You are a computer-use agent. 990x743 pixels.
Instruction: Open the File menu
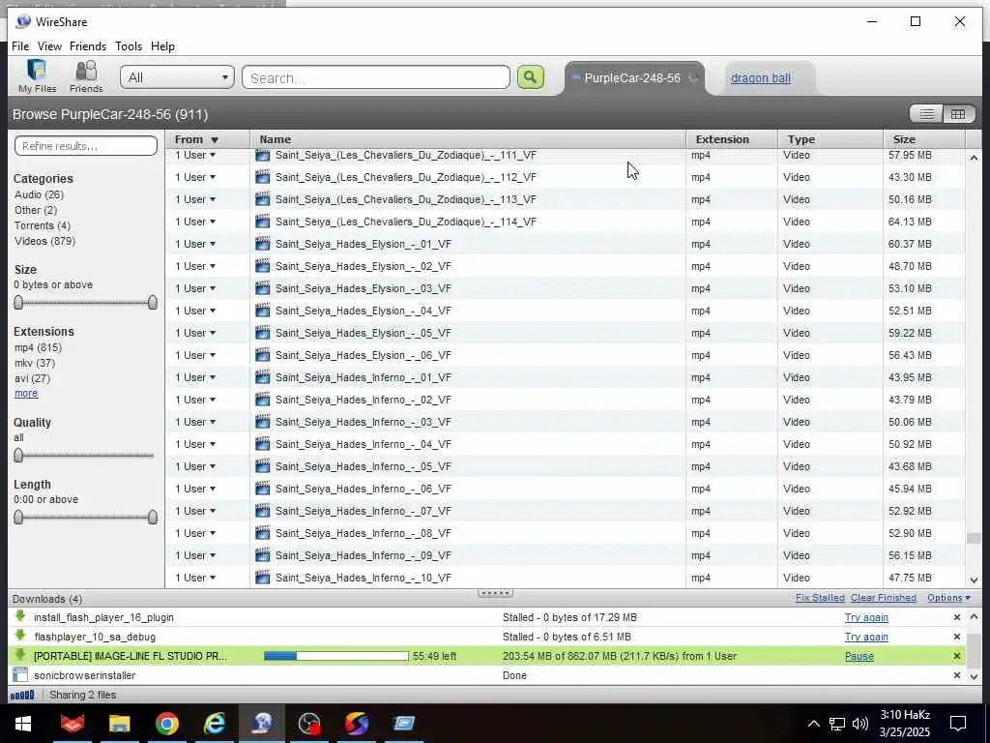(x=20, y=46)
